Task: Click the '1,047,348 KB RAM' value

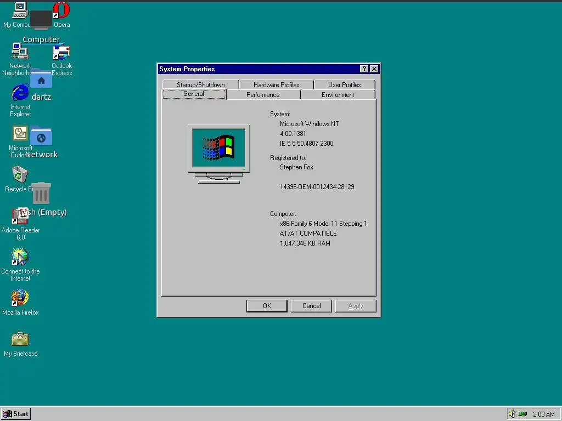Action: pyautogui.click(x=305, y=243)
